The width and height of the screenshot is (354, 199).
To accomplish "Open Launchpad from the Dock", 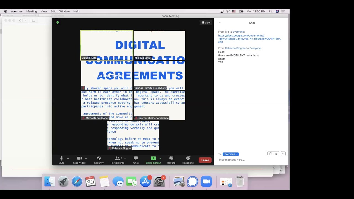I will pos(63,182).
